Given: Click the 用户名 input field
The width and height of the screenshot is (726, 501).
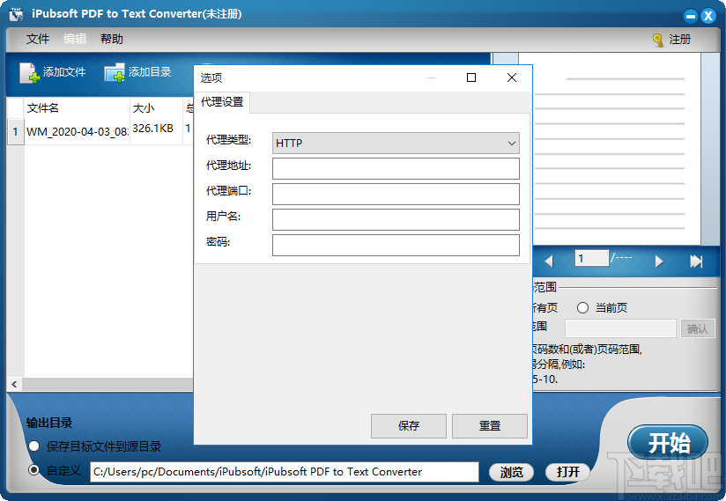Looking at the screenshot, I should [396, 219].
